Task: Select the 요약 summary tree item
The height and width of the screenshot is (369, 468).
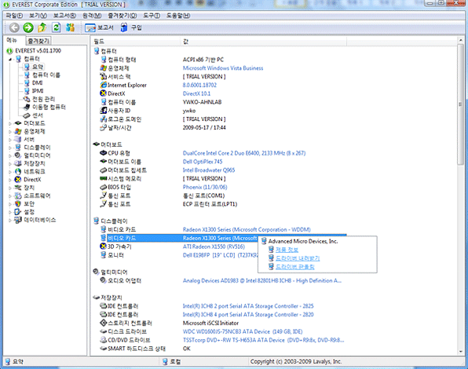Action: pos(38,67)
